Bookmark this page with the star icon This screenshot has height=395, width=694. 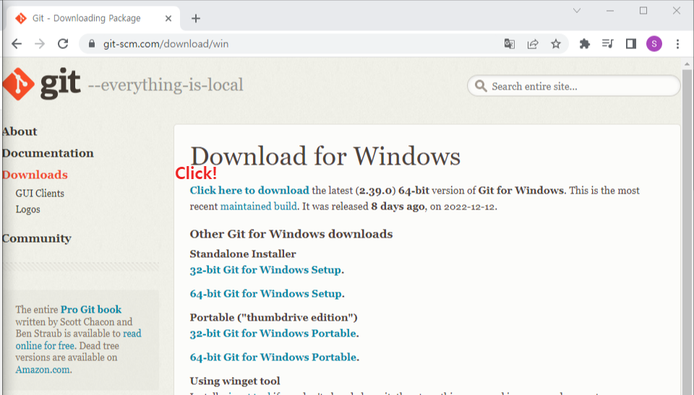pos(556,44)
